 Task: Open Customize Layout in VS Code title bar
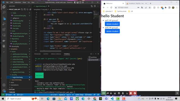click(83, 2)
